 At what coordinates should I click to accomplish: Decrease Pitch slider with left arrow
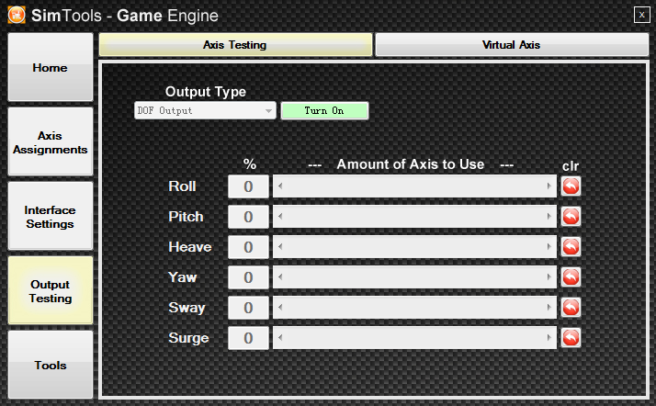click(x=280, y=217)
